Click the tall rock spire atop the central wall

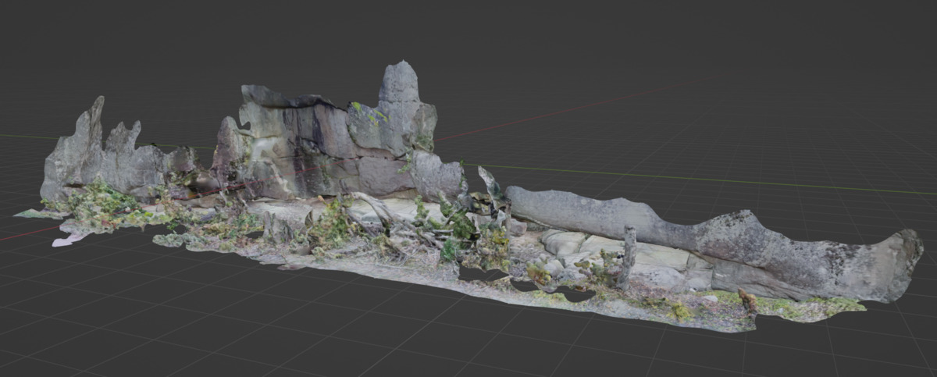[400, 84]
